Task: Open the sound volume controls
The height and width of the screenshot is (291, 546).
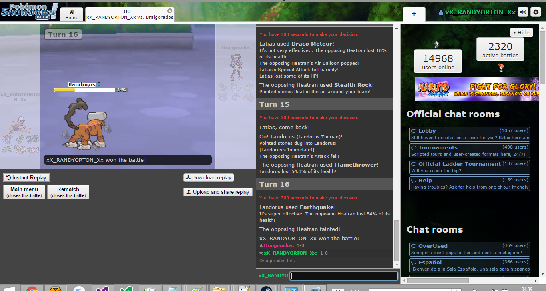Action: click(x=523, y=12)
